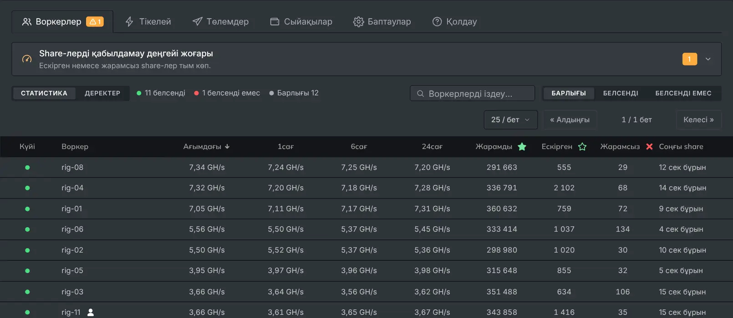733x318 pixels.
Task: Click the 360 632 valid shares value
Action: pyautogui.click(x=502, y=209)
